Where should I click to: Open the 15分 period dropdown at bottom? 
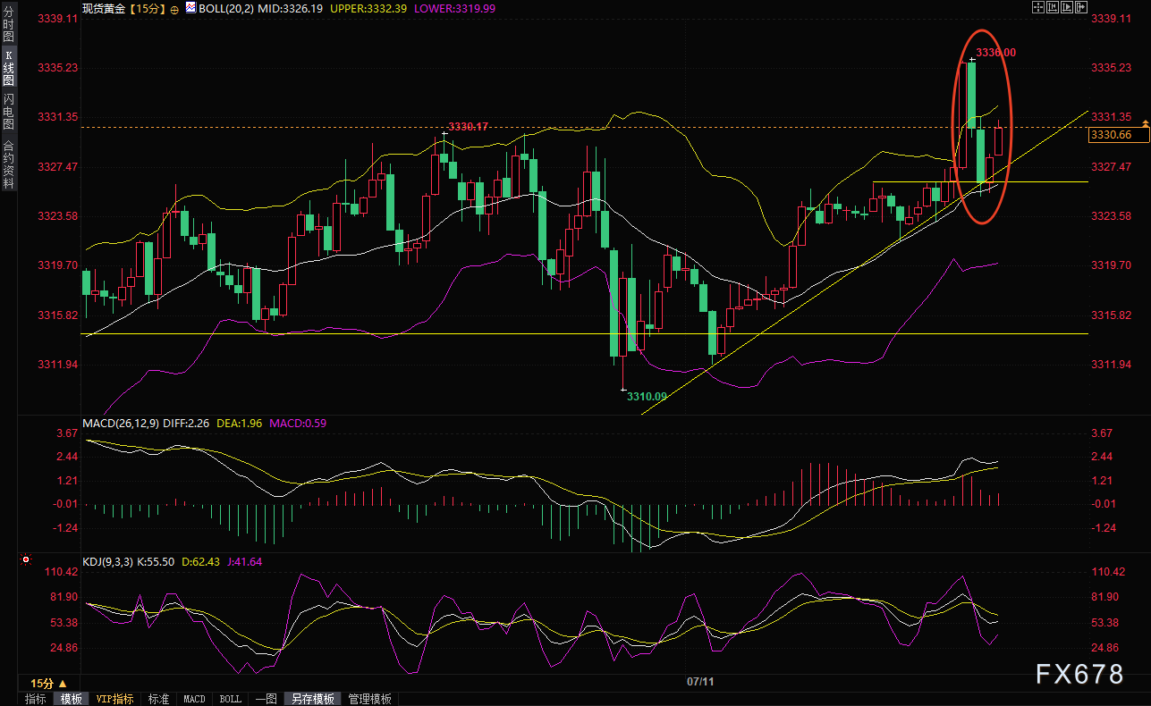(x=48, y=683)
